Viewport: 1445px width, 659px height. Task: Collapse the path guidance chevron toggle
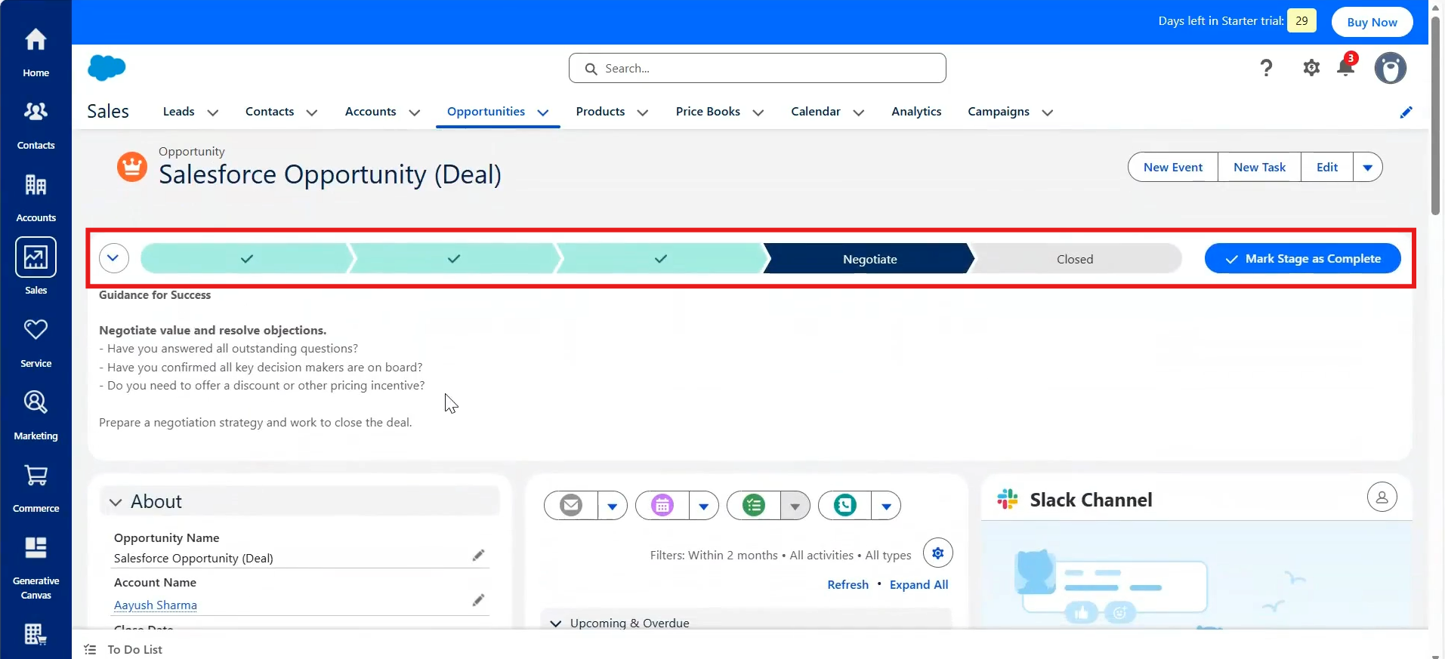[x=113, y=258]
